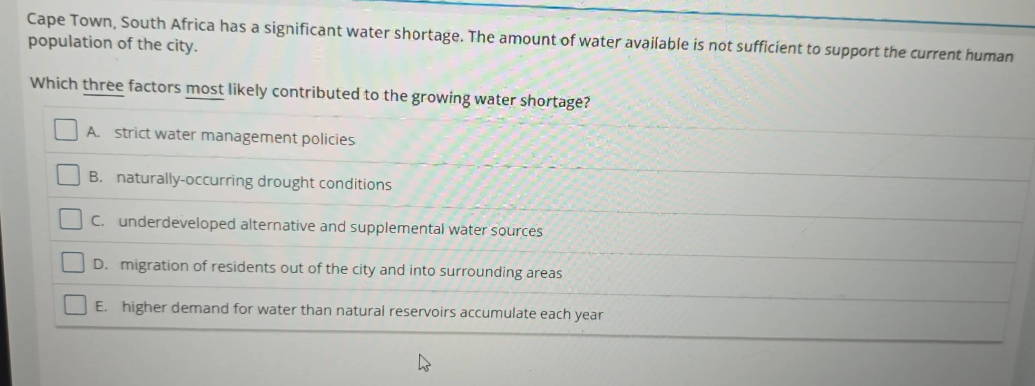Image resolution: width=1035 pixels, height=386 pixels.
Task: Pick the 'underdeveloped alternative and supplemental water sources' text
Action: tap(330, 227)
